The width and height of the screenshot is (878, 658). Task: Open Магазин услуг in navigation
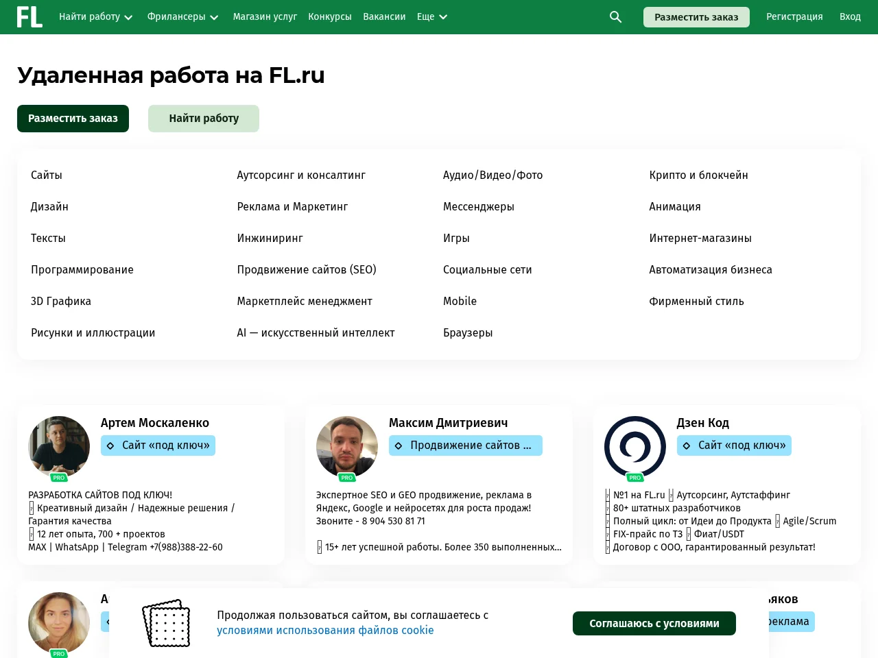265,17
